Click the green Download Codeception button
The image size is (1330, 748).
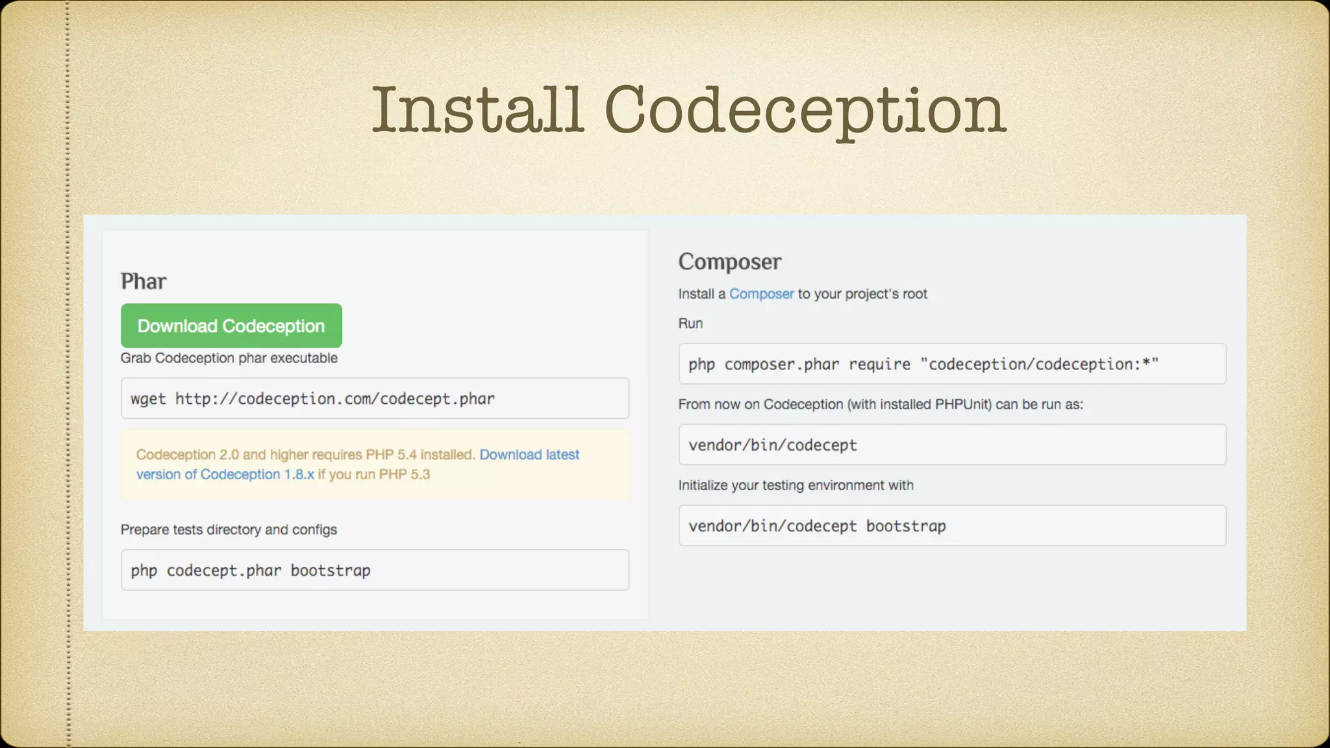tap(231, 326)
